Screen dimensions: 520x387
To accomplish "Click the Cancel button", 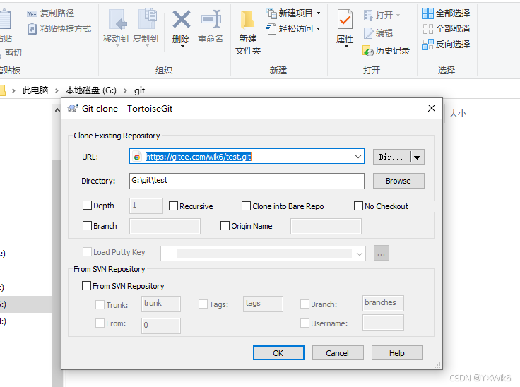I will point(338,353).
